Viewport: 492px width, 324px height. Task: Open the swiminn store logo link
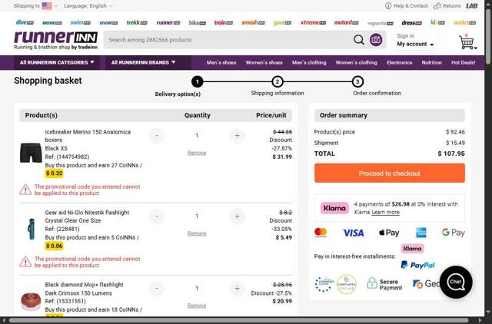(x=80, y=22)
